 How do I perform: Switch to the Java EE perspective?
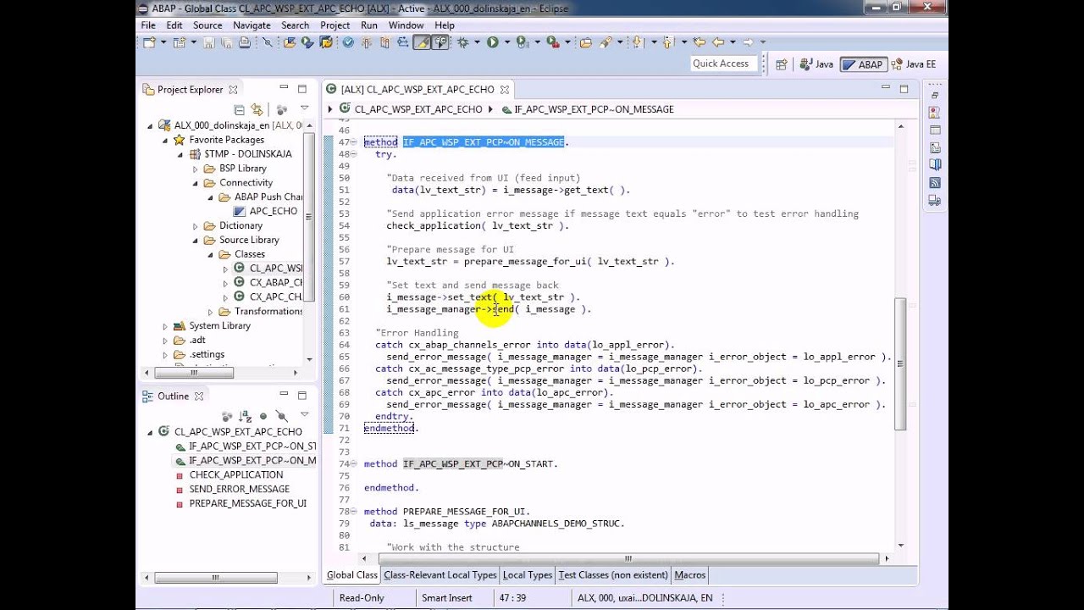point(913,64)
